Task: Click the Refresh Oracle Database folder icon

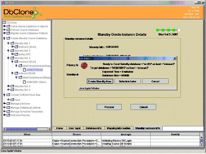Action: 8,30
